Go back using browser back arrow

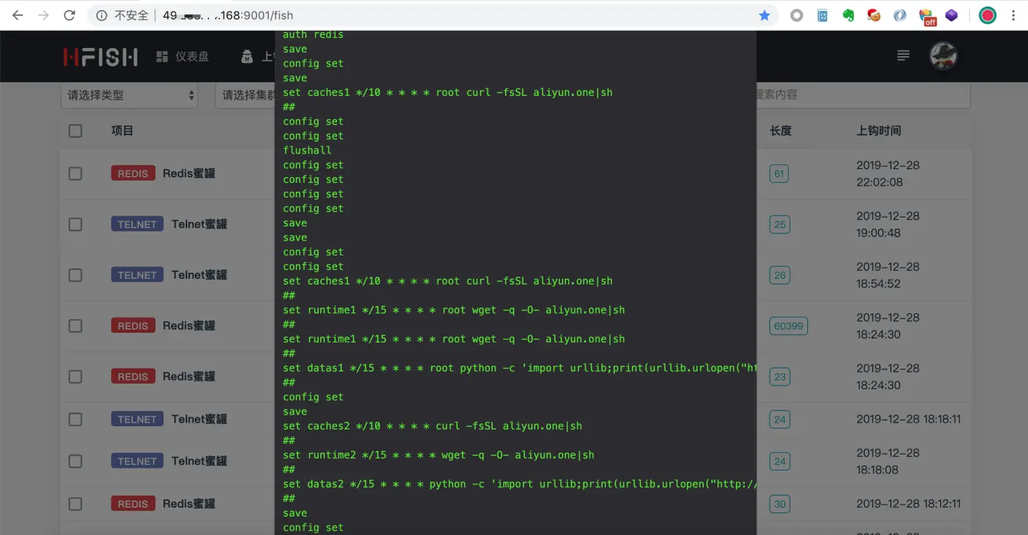click(x=18, y=15)
